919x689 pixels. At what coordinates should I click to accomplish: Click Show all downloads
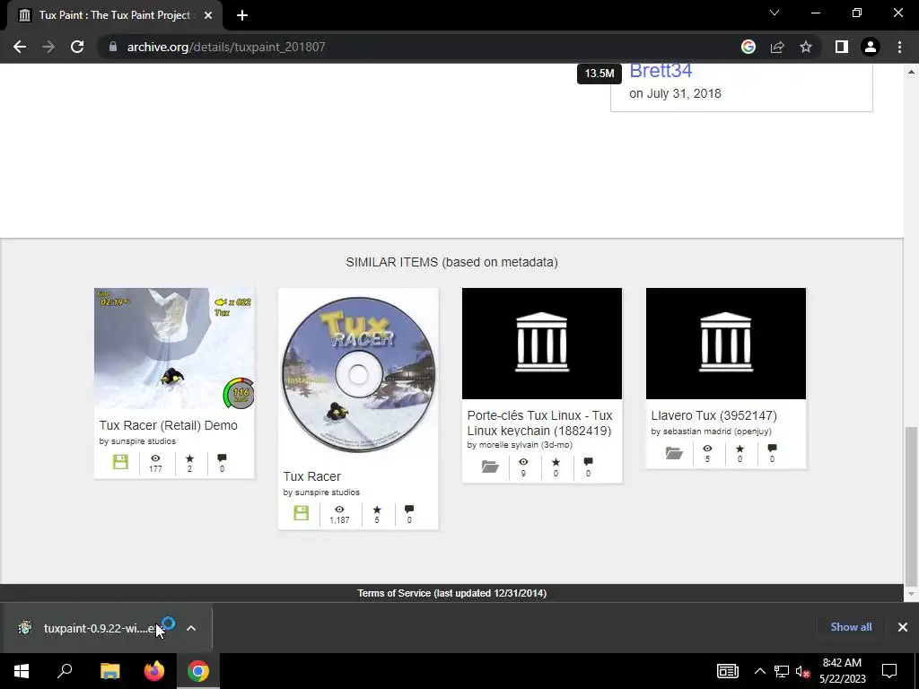[851, 627]
